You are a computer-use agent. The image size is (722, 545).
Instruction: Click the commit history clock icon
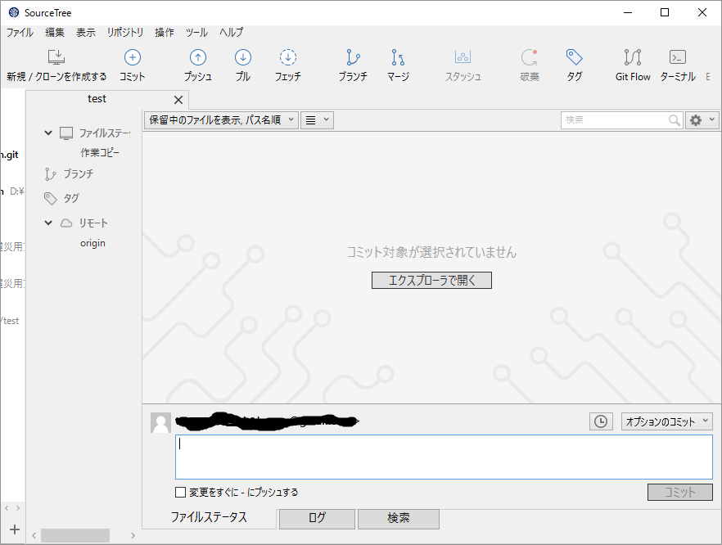tap(601, 421)
